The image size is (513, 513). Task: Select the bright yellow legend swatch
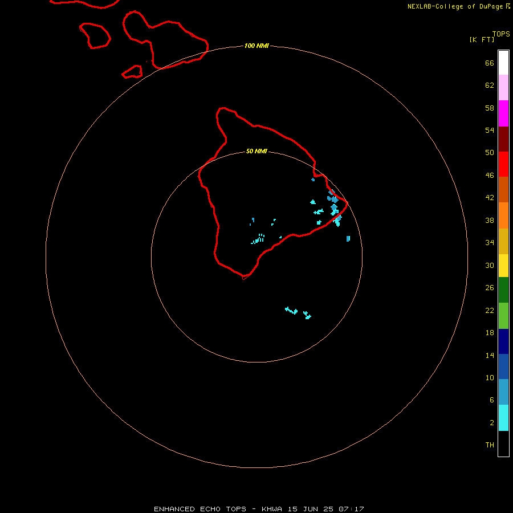(x=503, y=266)
